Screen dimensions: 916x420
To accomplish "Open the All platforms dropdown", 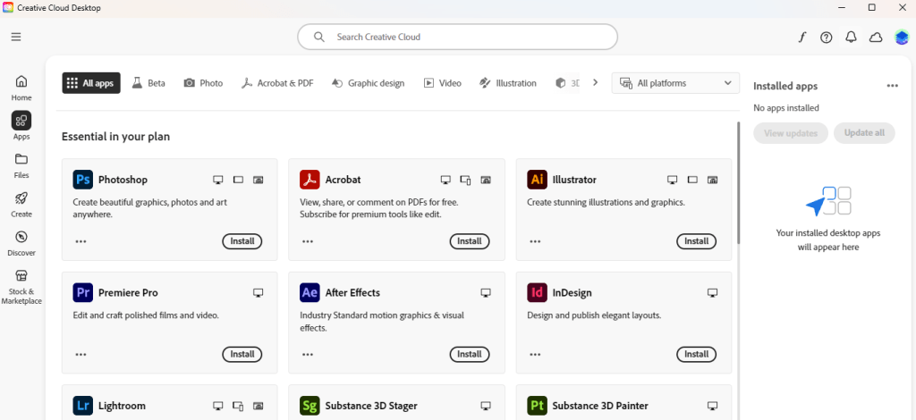I will [x=675, y=83].
